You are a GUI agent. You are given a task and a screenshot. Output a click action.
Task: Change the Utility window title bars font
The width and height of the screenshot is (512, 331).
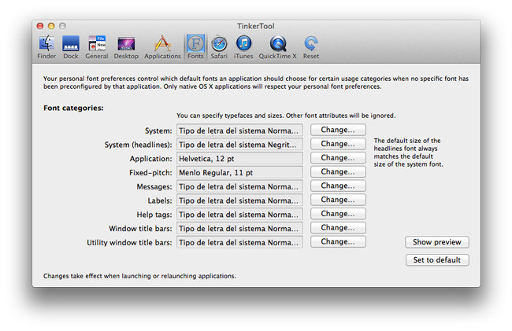(338, 241)
